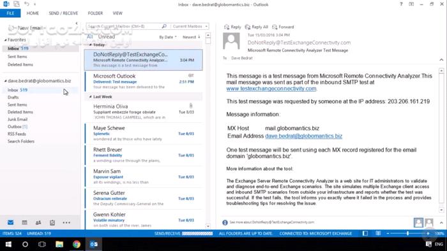Switch to Tasks view icon

pyautogui.click(x=52, y=222)
